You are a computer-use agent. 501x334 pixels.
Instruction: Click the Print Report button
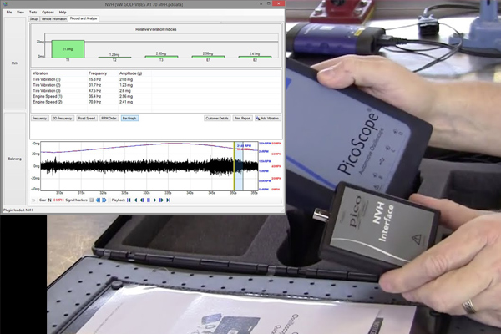click(x=243, y=119)
